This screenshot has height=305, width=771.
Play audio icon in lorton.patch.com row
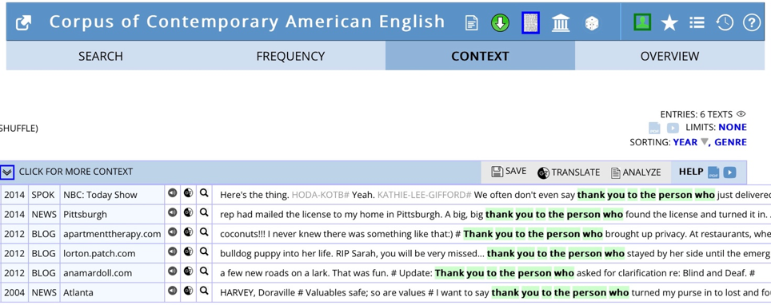[172, 252]
